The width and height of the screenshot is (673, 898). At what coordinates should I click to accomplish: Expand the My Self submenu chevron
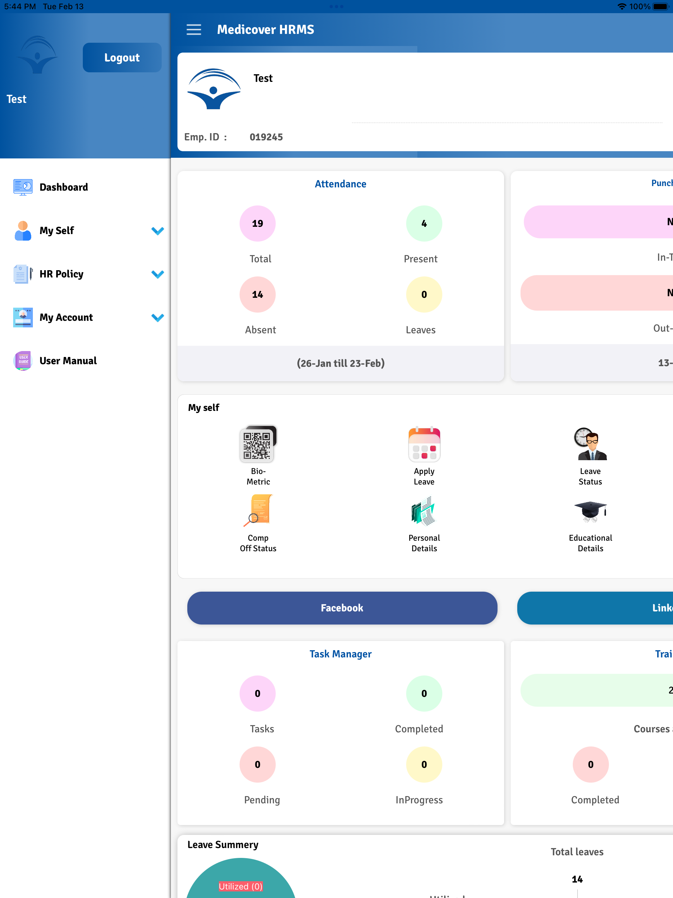pyautogui.click(x=157, y=231)
